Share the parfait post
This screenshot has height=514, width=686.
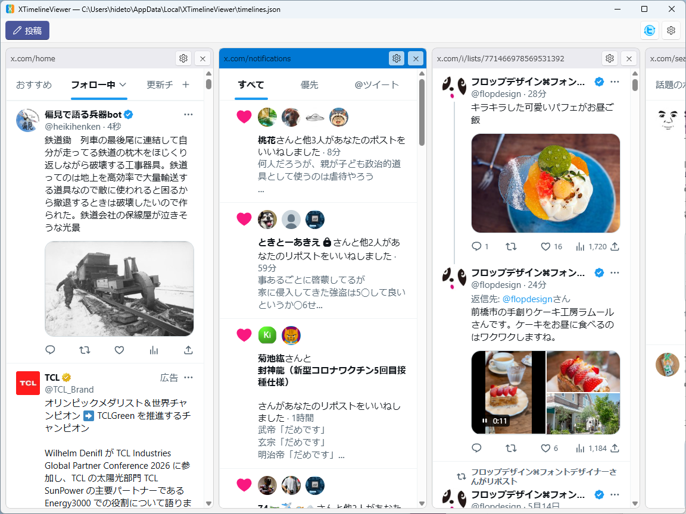coord(615,246)
